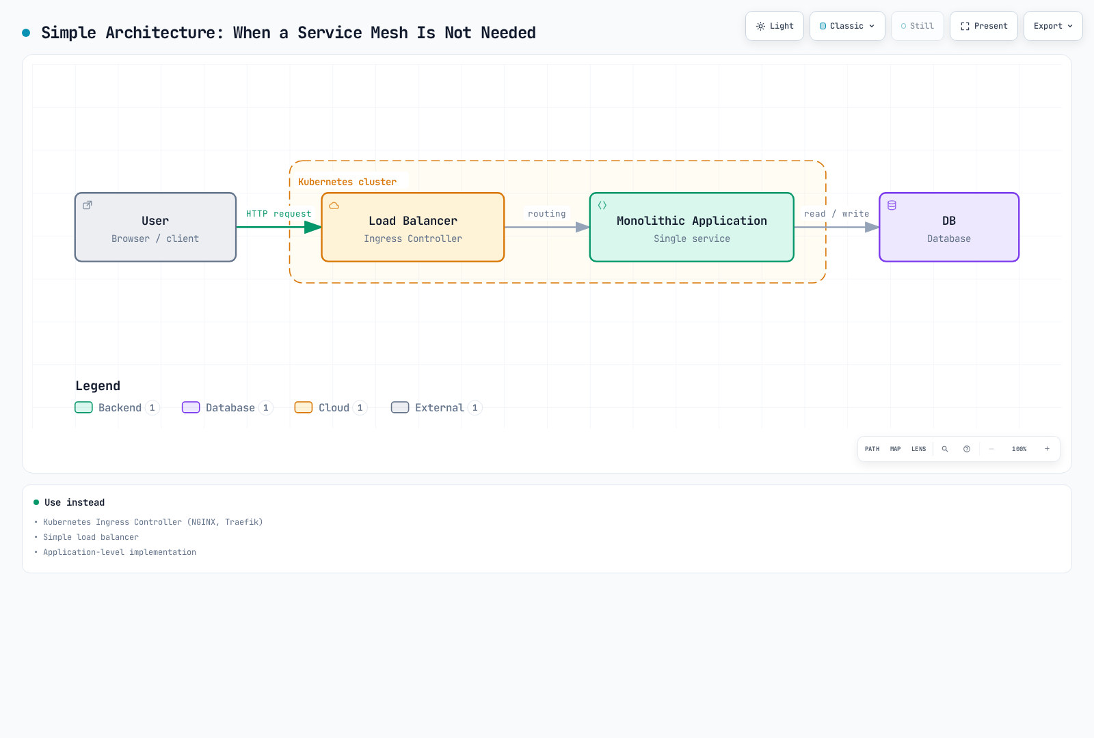
Task: Select the Load Balancer node
Action: tap(413, 228)
